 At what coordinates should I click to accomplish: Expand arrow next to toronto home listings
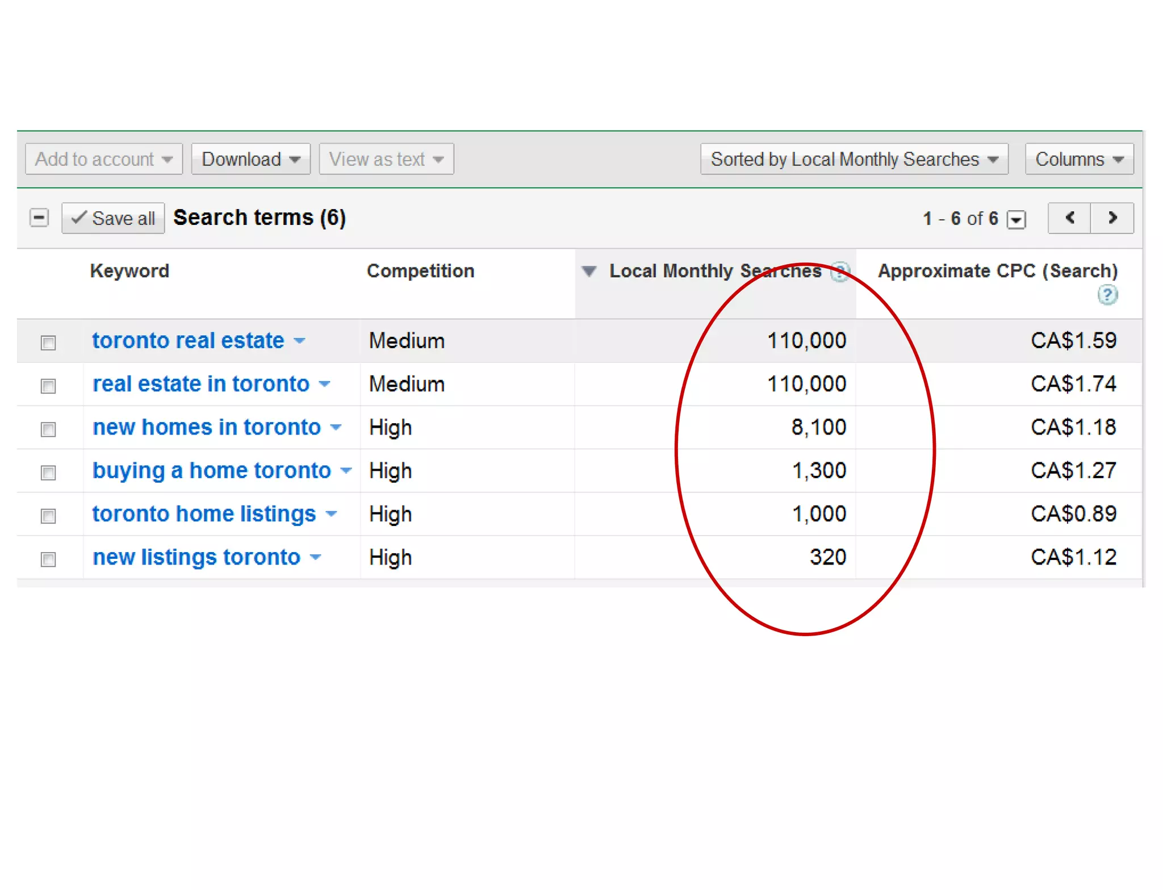click(331, 514)
